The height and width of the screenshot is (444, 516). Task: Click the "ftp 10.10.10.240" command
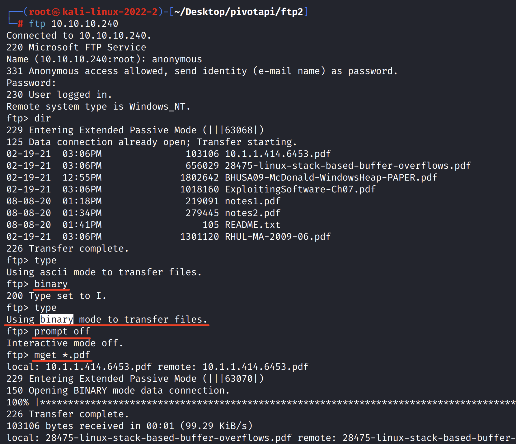tap(73, 24)
